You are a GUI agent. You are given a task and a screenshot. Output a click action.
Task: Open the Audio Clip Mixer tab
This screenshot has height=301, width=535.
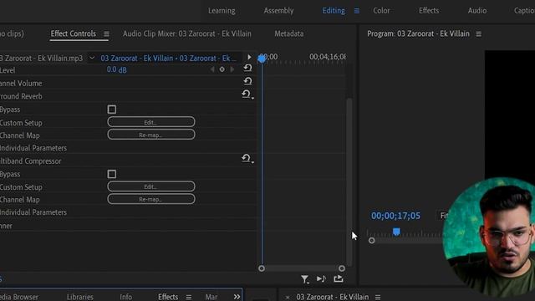187,33
